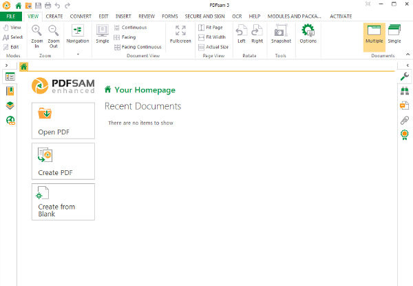This screenshot has width=413, height=286.
Task: Select the Zoom In tool
Action: (x=37, y=37)
